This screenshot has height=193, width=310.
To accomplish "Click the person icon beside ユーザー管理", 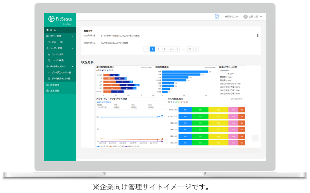I will coord(47,48).
